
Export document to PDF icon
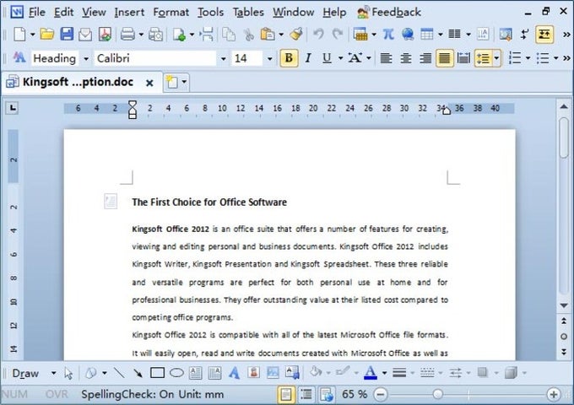click(105, 35)
